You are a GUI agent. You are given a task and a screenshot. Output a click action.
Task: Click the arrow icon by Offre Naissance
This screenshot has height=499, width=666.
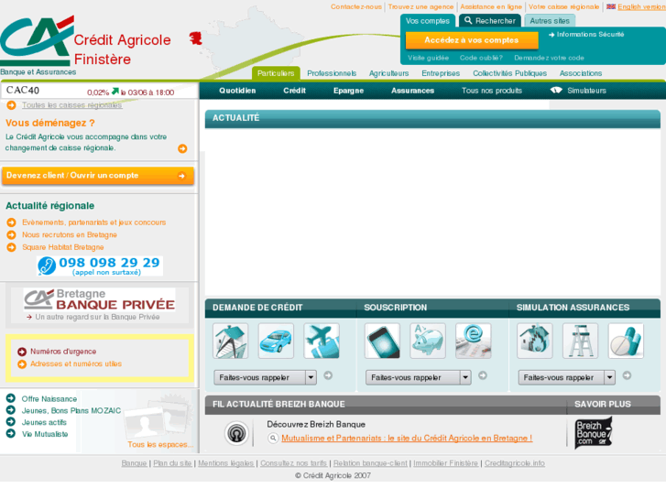11,398
